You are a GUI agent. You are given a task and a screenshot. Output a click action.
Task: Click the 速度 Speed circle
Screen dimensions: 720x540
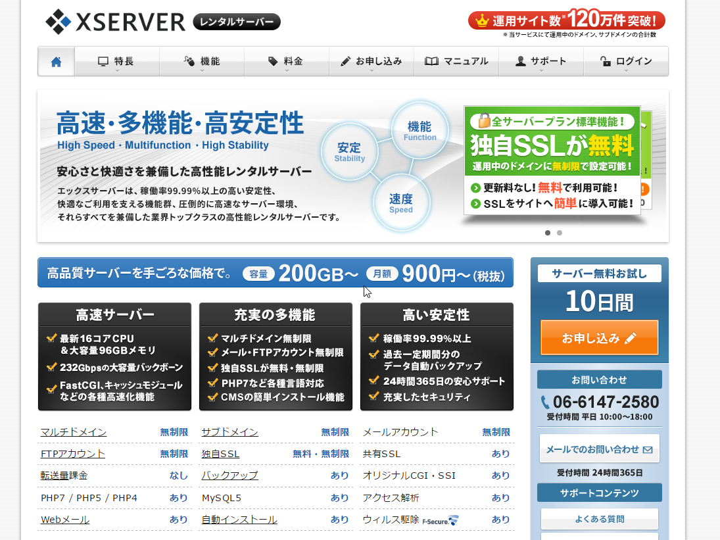pyautogui.click(x=401, y=203)
